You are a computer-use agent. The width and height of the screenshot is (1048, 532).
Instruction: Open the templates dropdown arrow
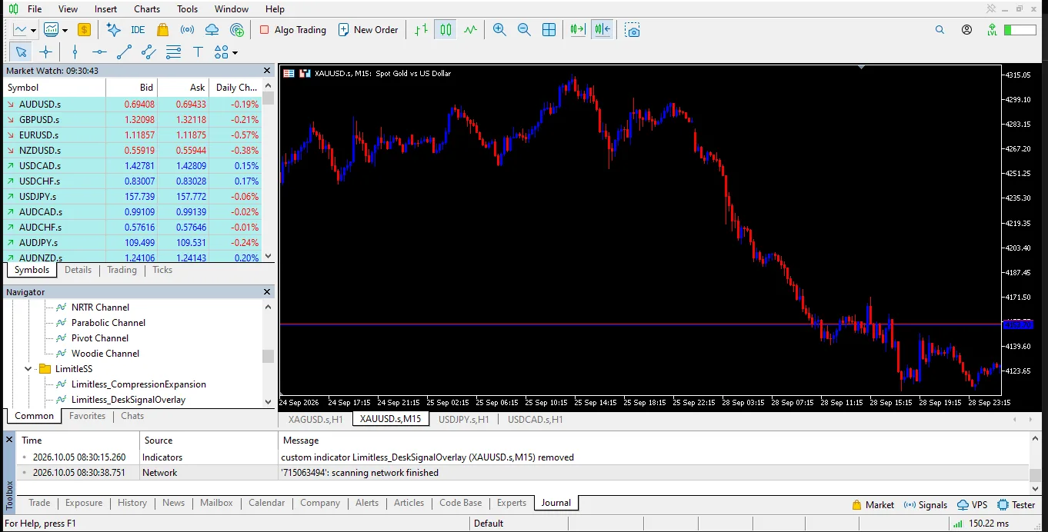pos(65,31)
